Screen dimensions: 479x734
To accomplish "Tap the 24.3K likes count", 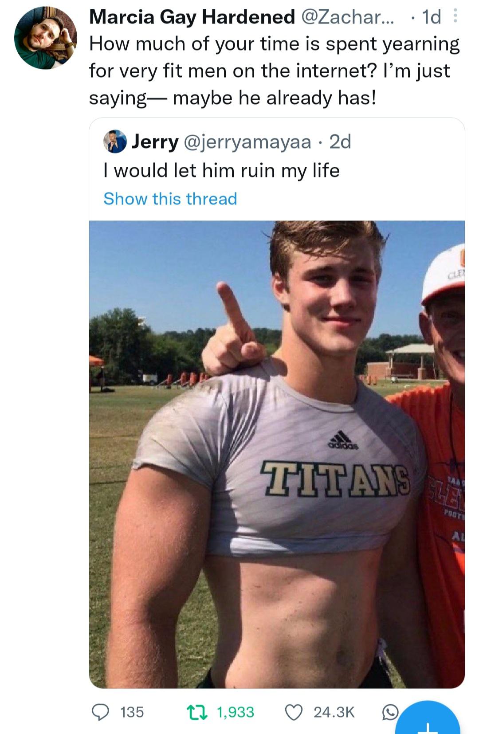I will [x=334, y=712].
